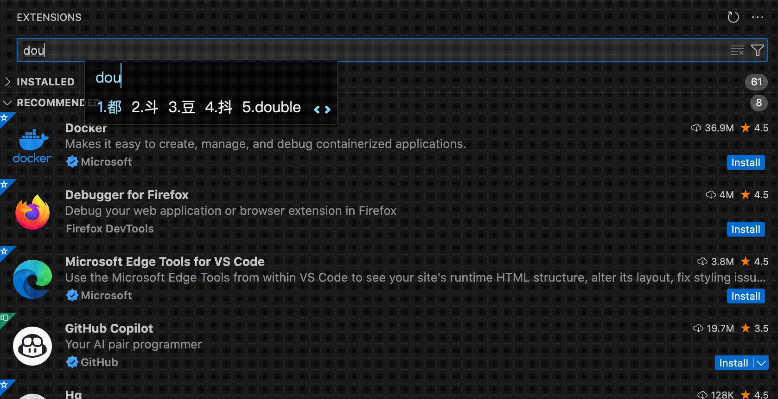
Task: Open the GitHub Copilot extension title
Action: click(x=109, y=328)
